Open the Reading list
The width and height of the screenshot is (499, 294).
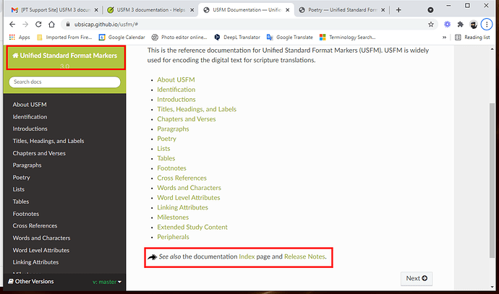pos(472,37)
